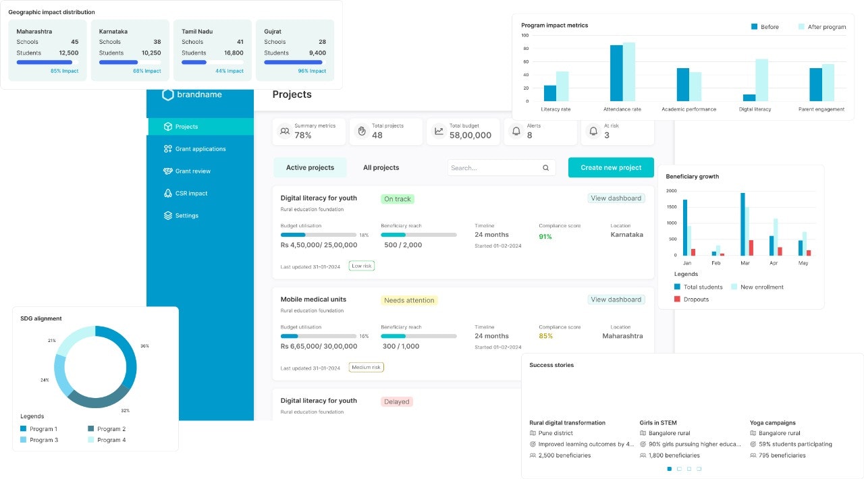Click the Maharashtra 85% impact progress bar
The width and height of the screenshot is (864, 479).
[x=47, y=62]
